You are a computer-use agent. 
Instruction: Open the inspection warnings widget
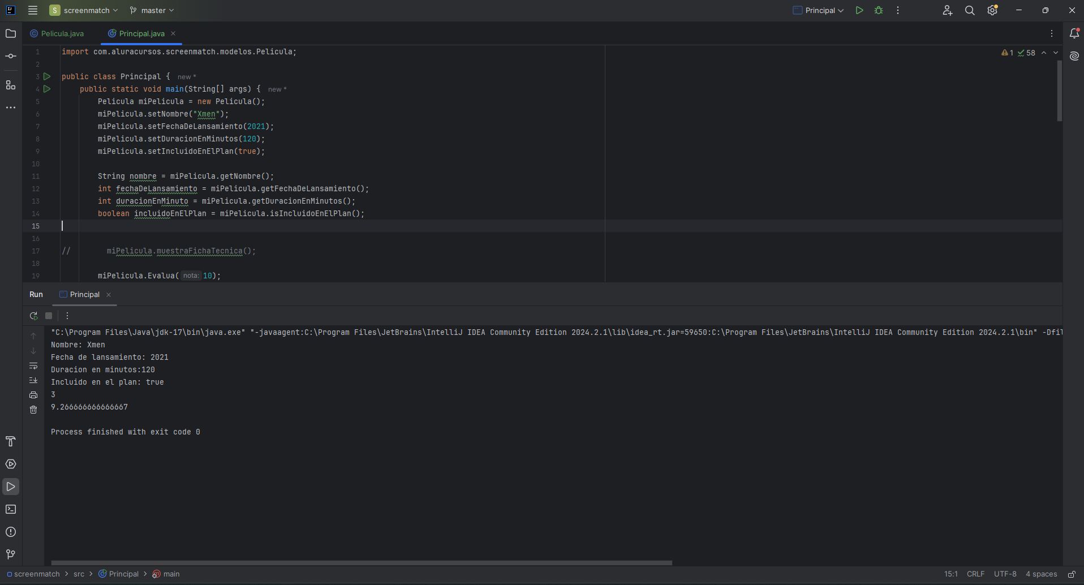(1018, 53)
